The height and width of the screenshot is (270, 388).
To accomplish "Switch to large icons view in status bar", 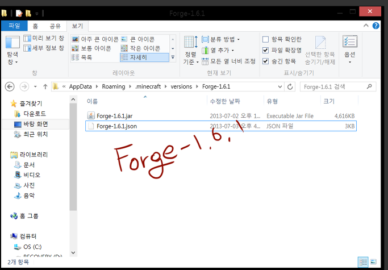I will click(x=373, y=262).
